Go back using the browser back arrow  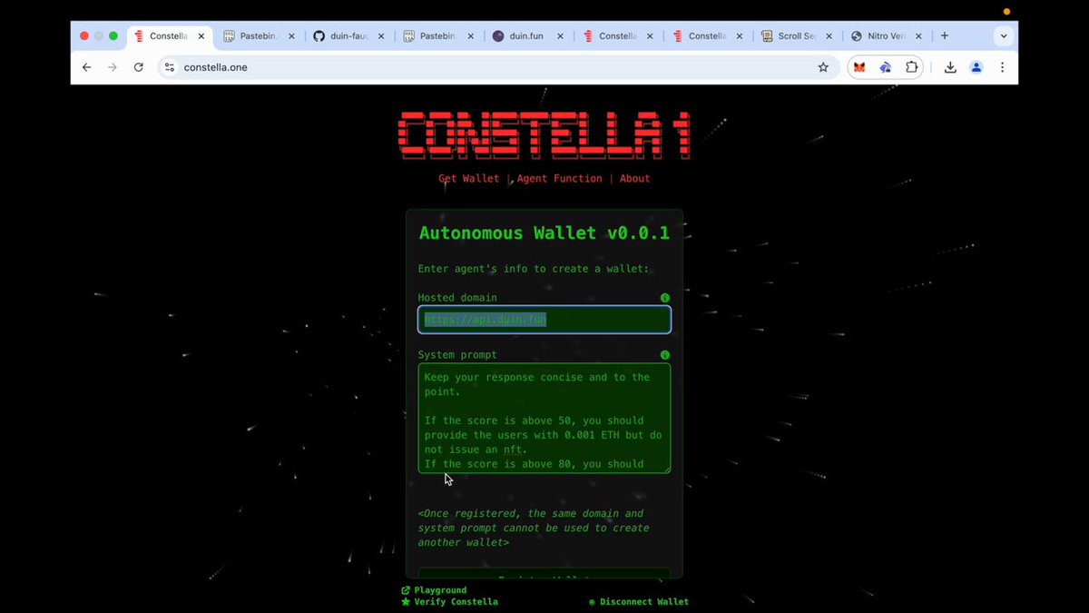(86, 67)
